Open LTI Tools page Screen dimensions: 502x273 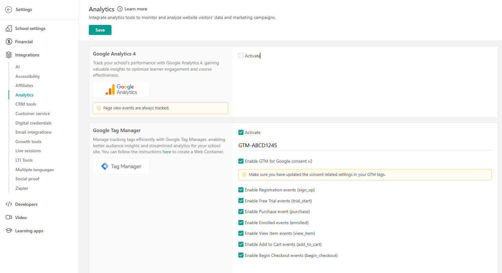coord(24,160)
